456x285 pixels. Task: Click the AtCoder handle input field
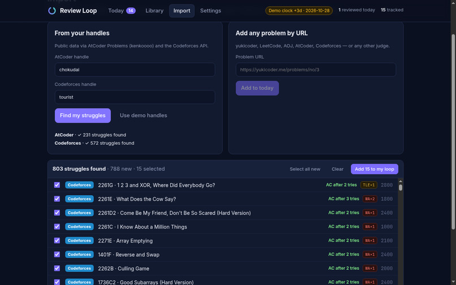point(135,70)
